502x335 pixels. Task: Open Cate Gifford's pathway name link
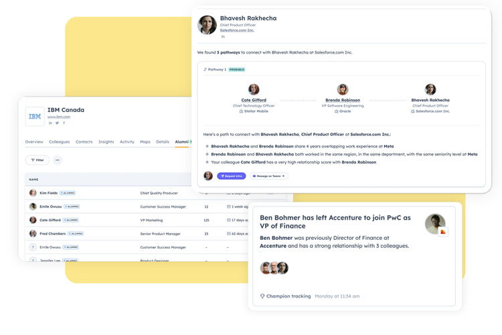254,100
